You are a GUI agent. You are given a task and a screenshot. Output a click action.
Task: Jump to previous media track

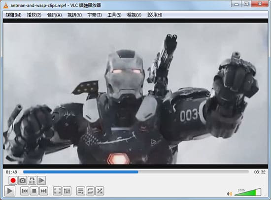[25, 191]
